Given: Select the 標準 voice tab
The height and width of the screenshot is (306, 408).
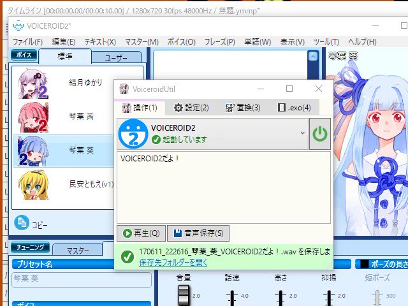Looking at the screenshot, I should (65, 56).
